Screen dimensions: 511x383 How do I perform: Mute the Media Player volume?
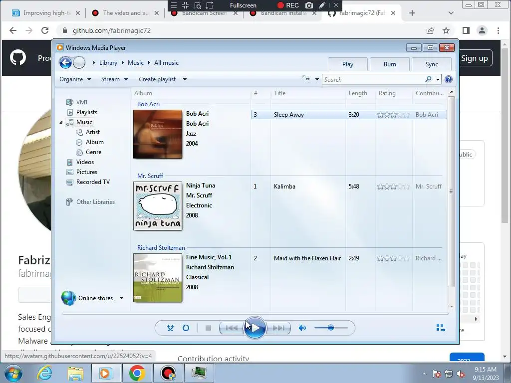tap(302, 328)
